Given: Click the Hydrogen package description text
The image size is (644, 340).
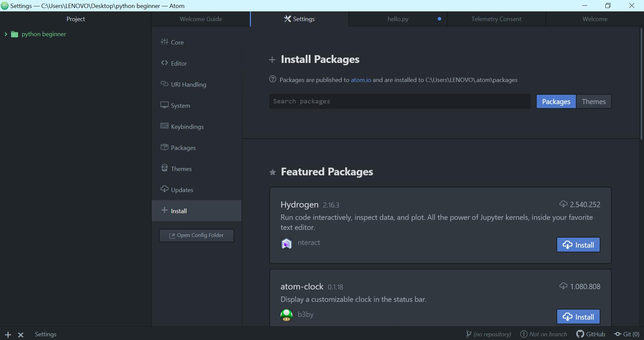Looking at the screenshot, I should tap(437, 222).
